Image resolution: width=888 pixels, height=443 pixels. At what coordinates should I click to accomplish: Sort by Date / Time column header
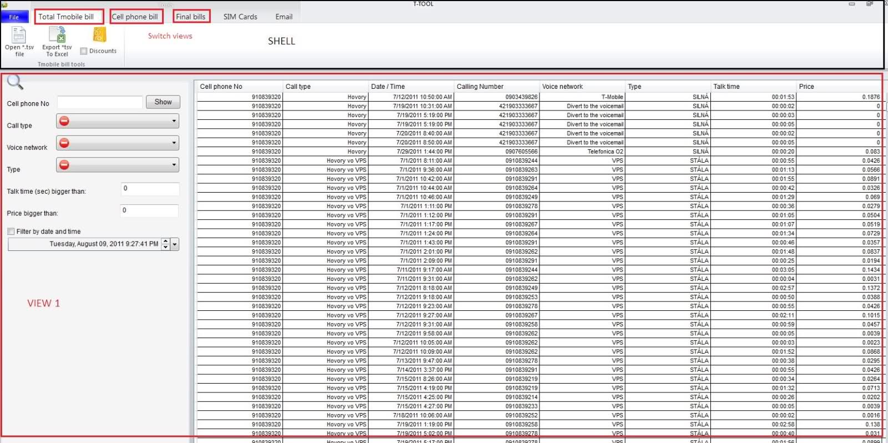click(x=411, y=87)
